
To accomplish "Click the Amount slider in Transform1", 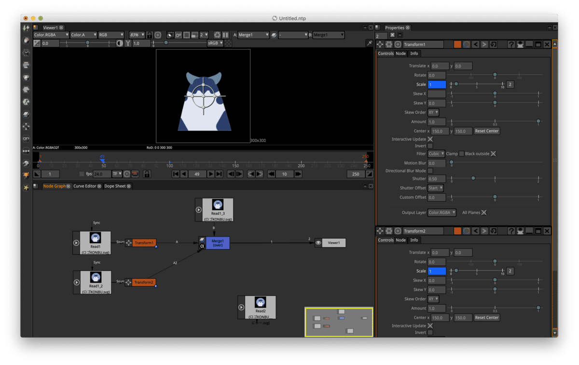I will pos(495,122).
